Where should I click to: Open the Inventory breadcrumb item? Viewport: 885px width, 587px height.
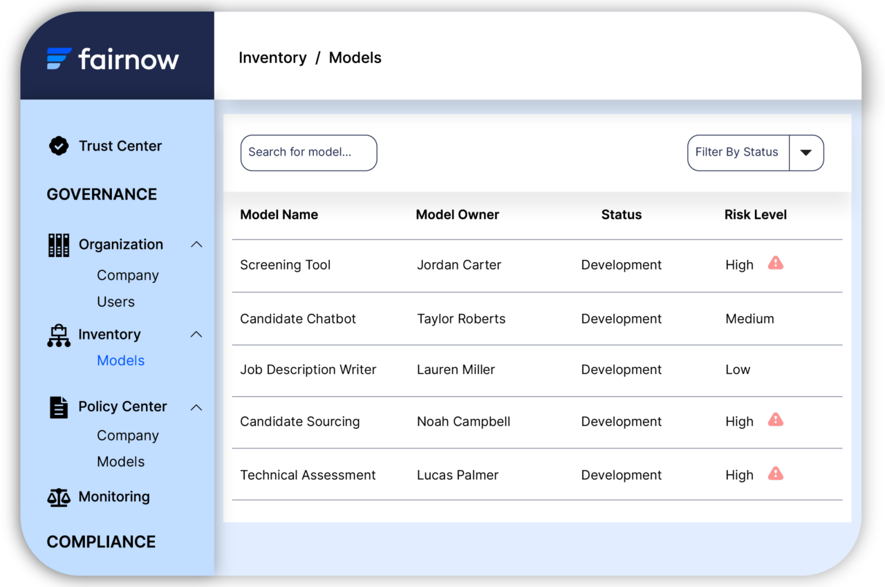point(272,57)
